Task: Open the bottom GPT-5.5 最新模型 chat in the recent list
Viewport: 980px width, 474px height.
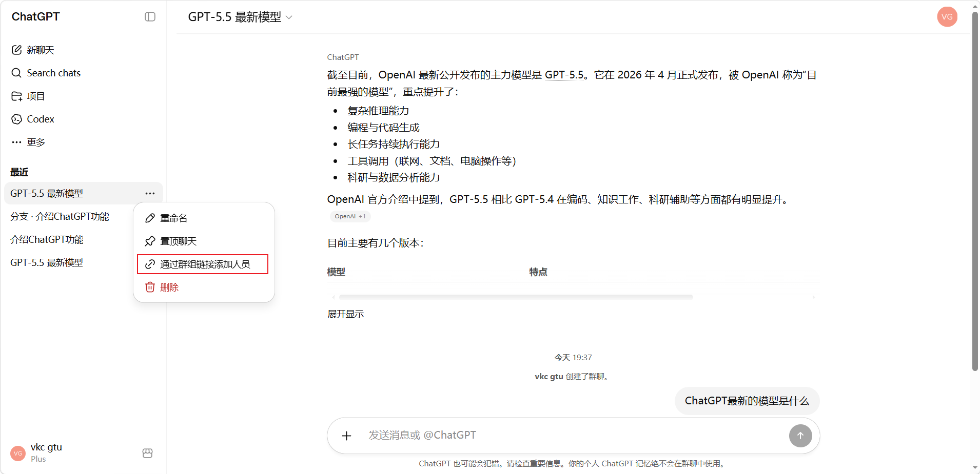Action: point(47,262)
